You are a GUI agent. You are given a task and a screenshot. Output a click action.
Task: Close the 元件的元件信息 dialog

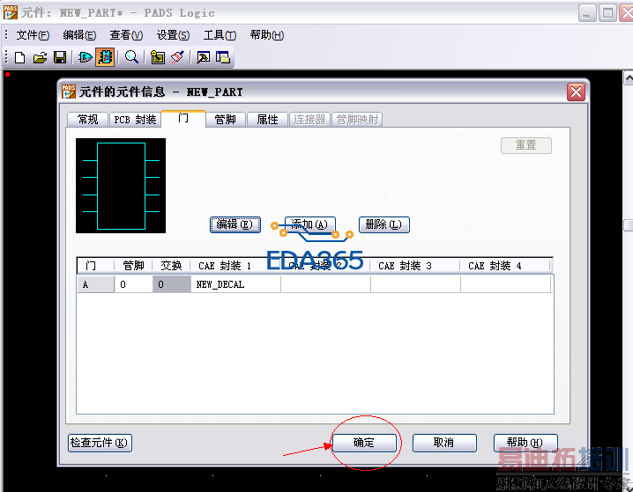[x=576, y=92]
